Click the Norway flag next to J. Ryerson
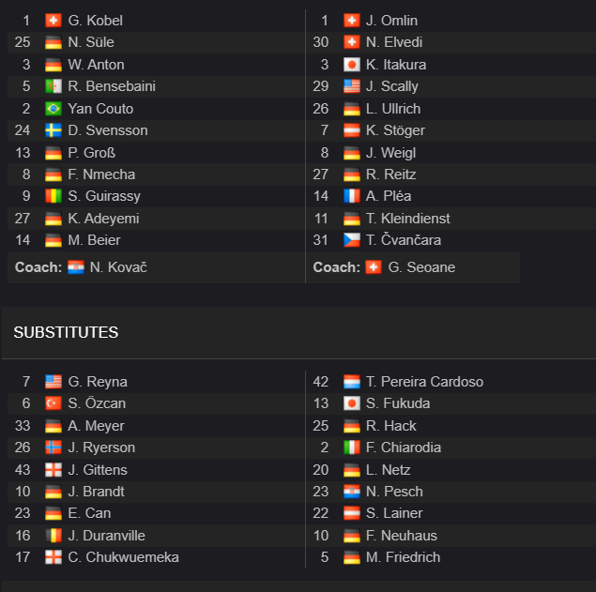 tap(53, 448)
